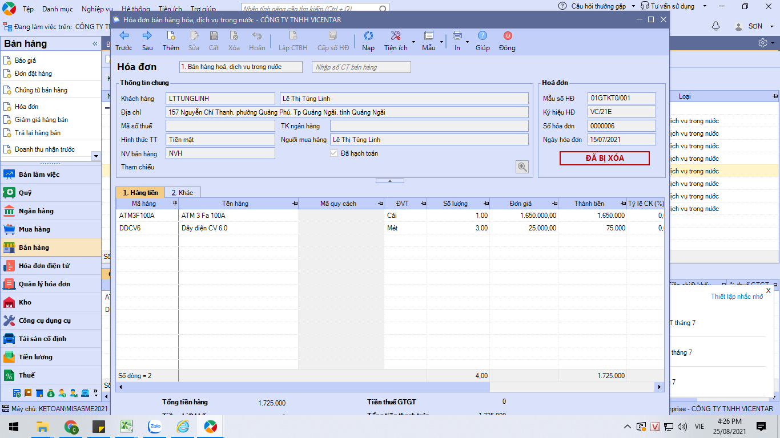Expand sidebar list below Doanh thu nhận trước
This screenshot has width=780, height=438.
(x=96, y=156)
